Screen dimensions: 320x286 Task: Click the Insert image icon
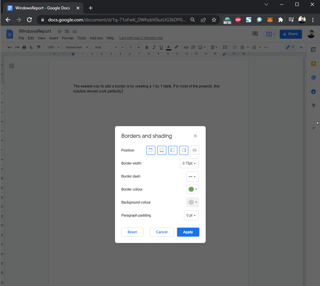[200, 47]
